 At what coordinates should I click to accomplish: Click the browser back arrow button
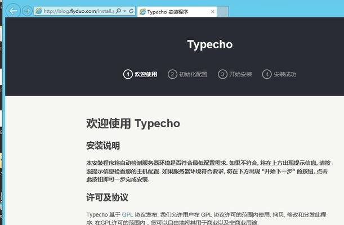(x=13, y=11)
